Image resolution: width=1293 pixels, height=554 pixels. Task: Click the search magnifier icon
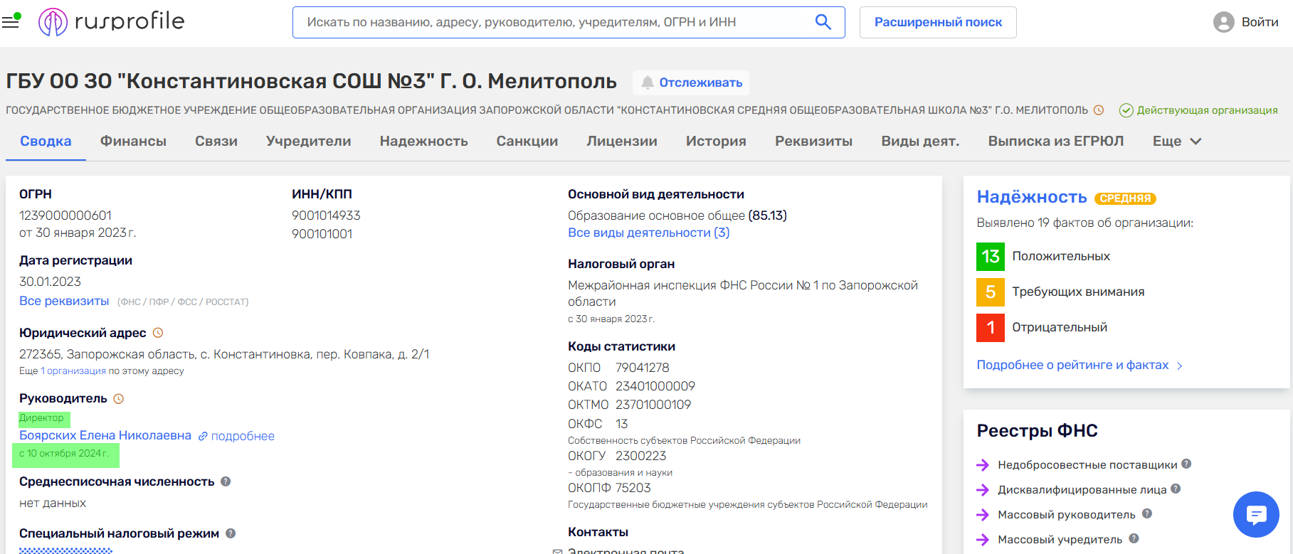tap(823, 22)
